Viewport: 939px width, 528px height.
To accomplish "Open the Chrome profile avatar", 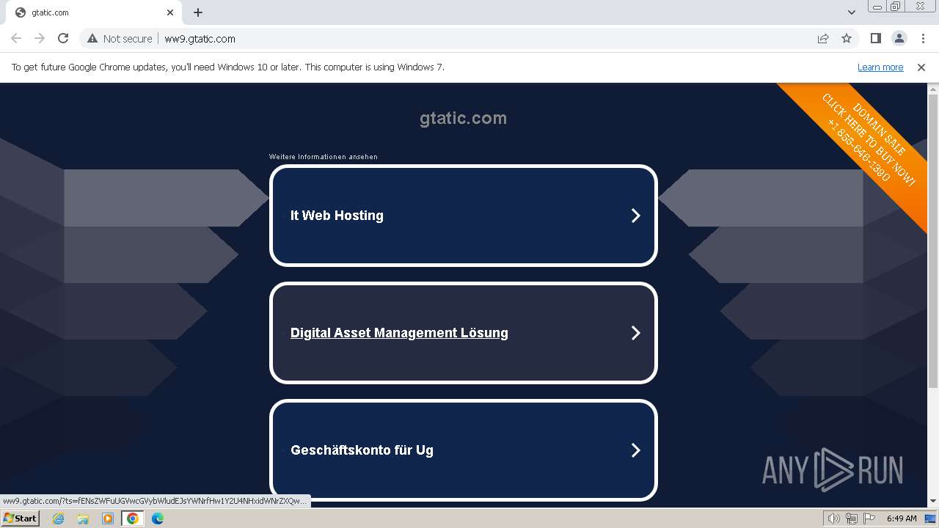I will [899, 38].
